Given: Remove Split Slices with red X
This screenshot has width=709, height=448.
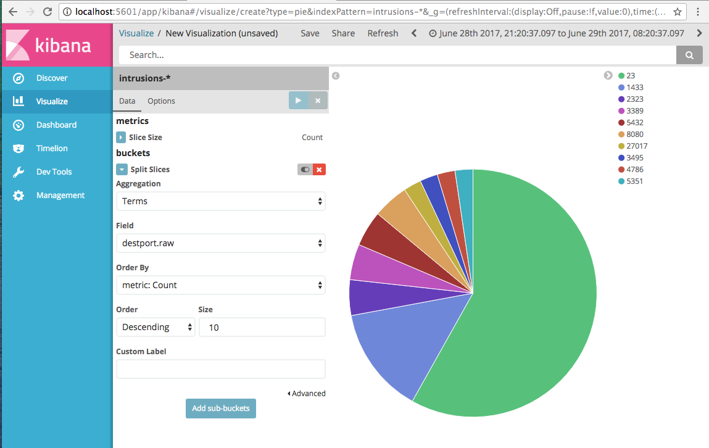Looking at the screenshot, I should tap(319, 170).
